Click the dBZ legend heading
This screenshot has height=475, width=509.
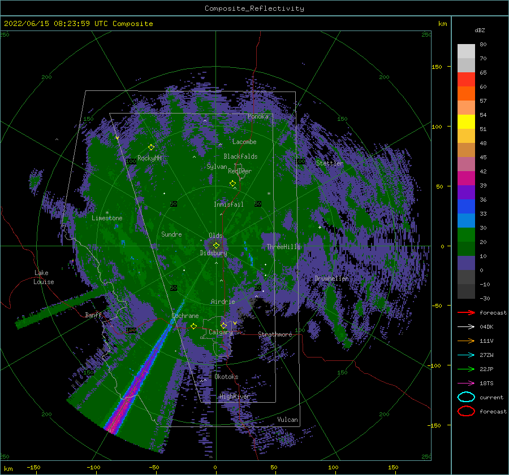point(480,30)
